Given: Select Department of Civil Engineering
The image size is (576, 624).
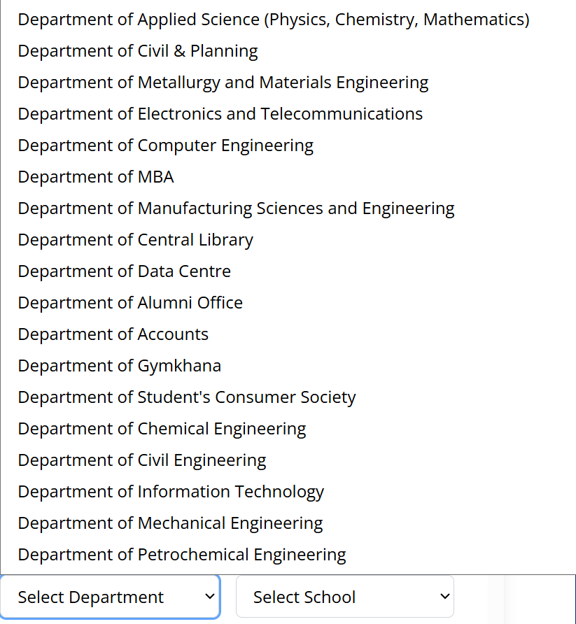Looking at the screenshot, I should click(x=142, y=460).
